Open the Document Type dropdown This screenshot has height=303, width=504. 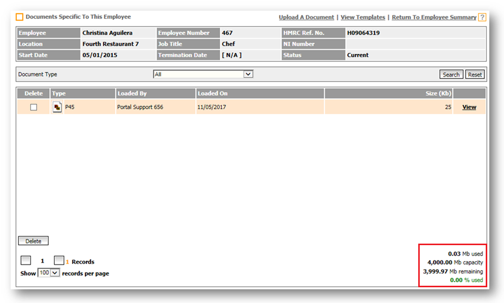click(x=203, y=74)
